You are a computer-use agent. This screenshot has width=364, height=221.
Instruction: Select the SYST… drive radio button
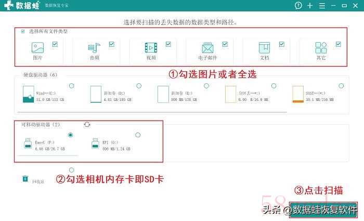point(341,86)
